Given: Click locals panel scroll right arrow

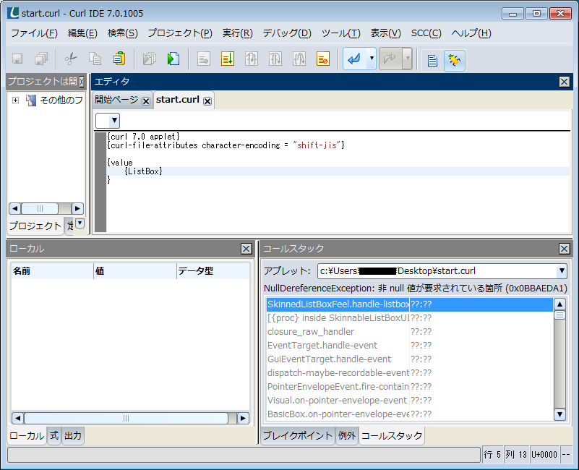Looking at the screenshot, I should [243, 418].
